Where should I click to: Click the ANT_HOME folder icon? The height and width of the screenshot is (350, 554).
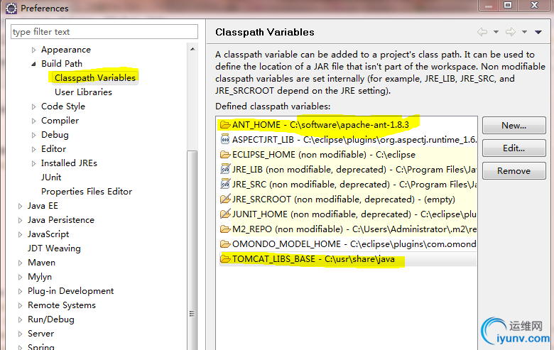pos(225,125)
